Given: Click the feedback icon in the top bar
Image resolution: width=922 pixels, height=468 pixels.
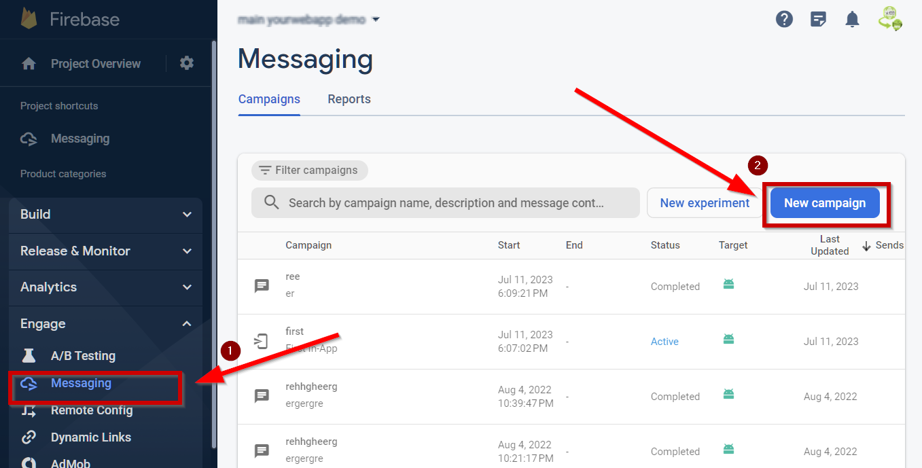Looking at the screenshot, I should click(818, 19).
